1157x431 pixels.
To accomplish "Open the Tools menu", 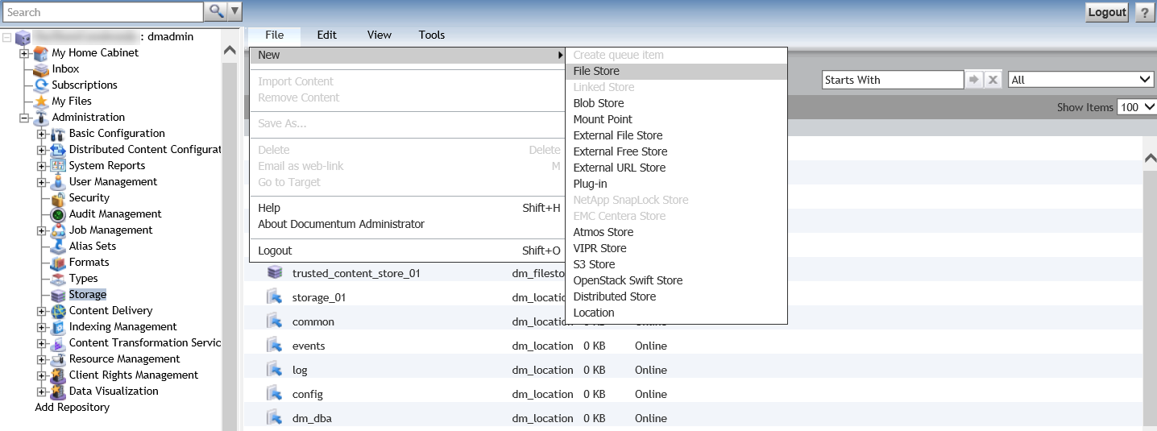I will click(432, 35).
